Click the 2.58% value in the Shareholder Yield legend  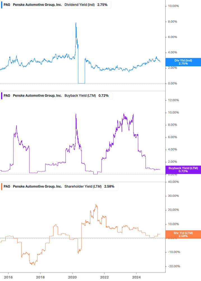(109, 186)
